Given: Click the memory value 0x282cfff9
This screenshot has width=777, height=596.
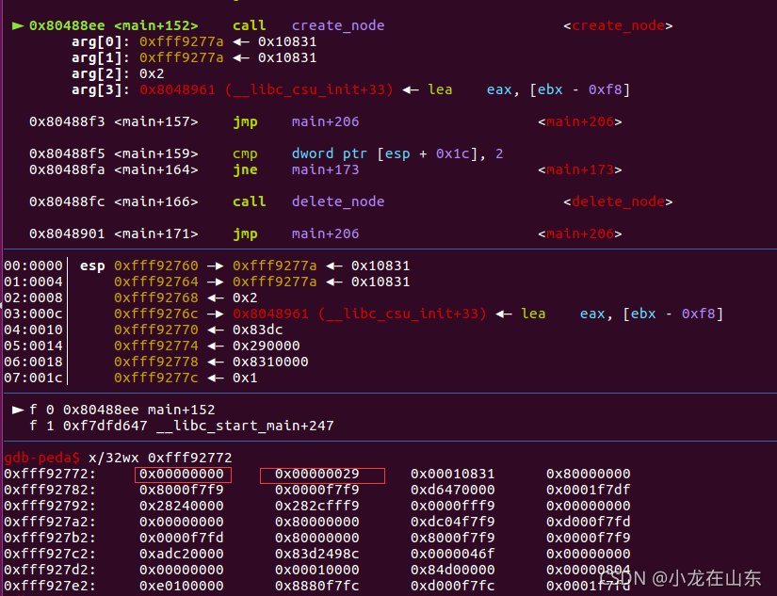Looking at the screenshot, I should 317,507.
